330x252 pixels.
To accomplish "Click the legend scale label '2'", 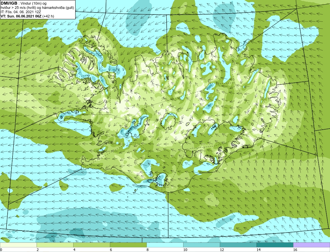I will (x=38, y=250).
